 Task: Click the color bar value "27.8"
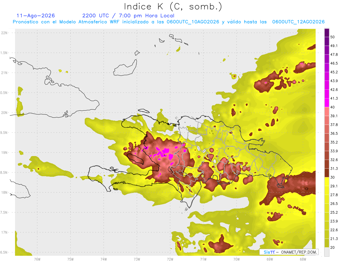[334, 195]
